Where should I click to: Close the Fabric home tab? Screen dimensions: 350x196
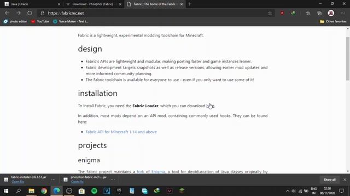pyautogui.click(x=182, y=4)
